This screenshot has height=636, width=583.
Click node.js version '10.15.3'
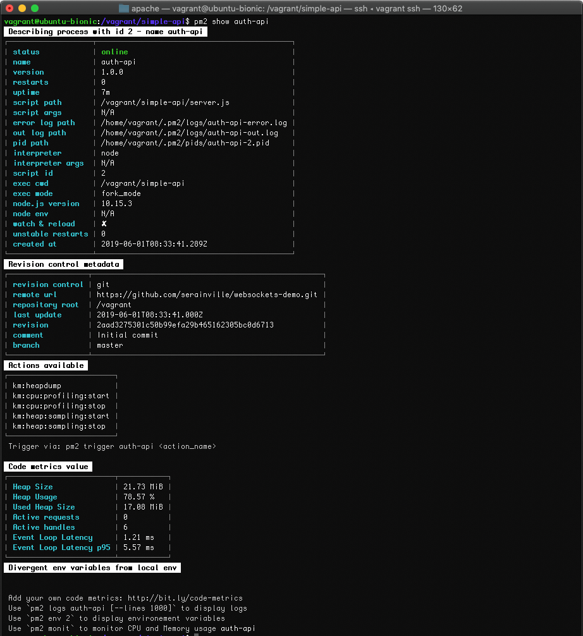click(x=116, y=204)
